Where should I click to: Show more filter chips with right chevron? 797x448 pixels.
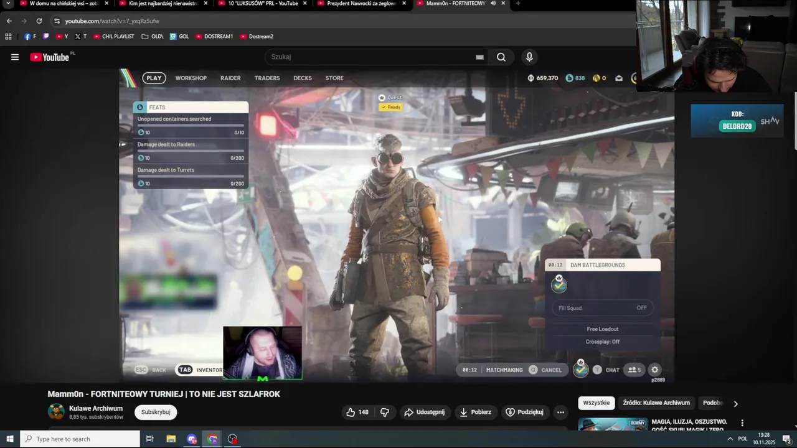point(735,404)
